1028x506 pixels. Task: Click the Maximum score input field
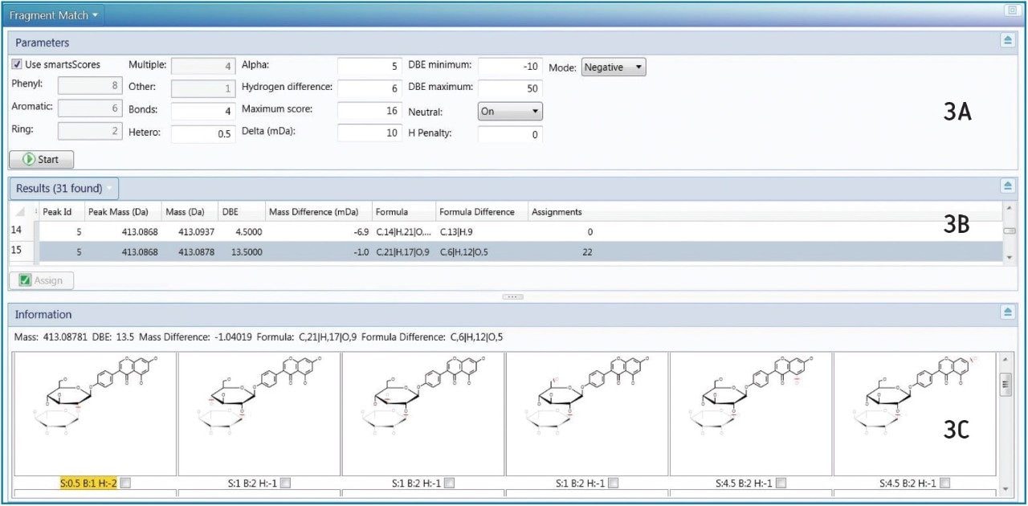click(369, 111)
